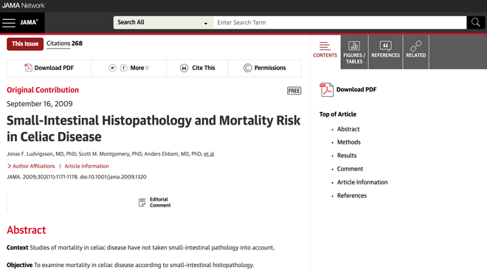Screen dimensions: 487x270
Task: Open Editorial Comment link
Action: [160, 202]
